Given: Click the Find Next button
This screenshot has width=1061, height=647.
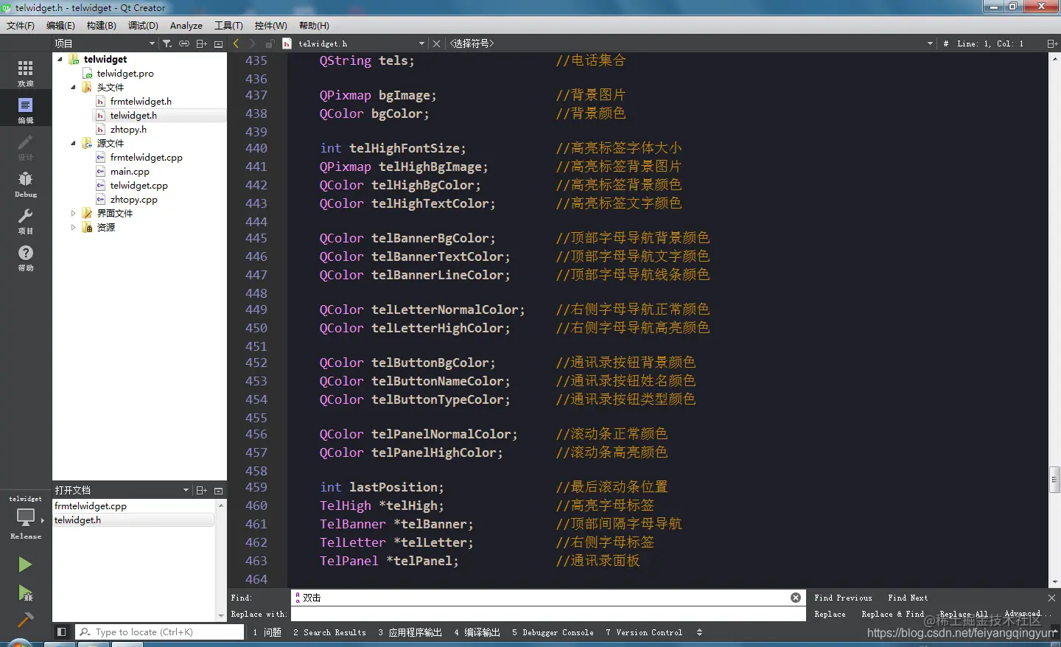Looking at the screenshot, I should click(908, 598).
